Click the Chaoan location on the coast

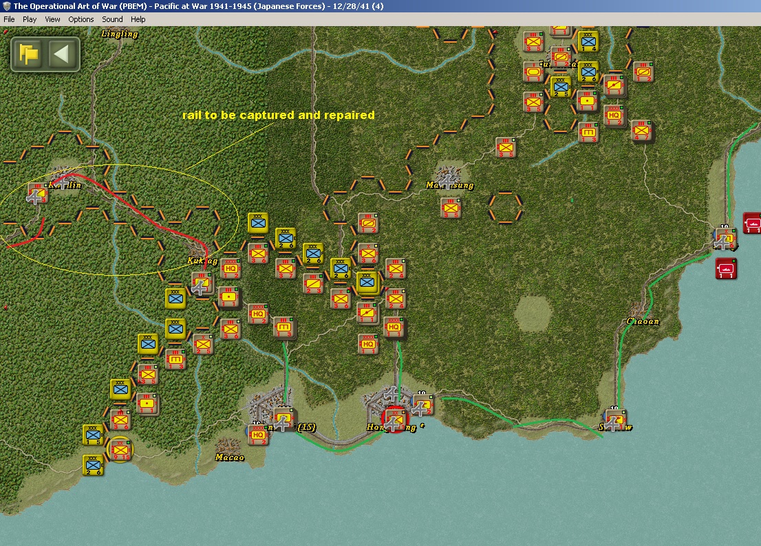pyautogui.click(x=642, y=321)
